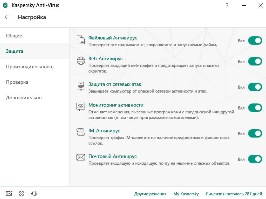The width and height of the screenshot is (266, 199).
Task: Click the IM-Антивирус chat bubbles icon
Action: point(81,132)
